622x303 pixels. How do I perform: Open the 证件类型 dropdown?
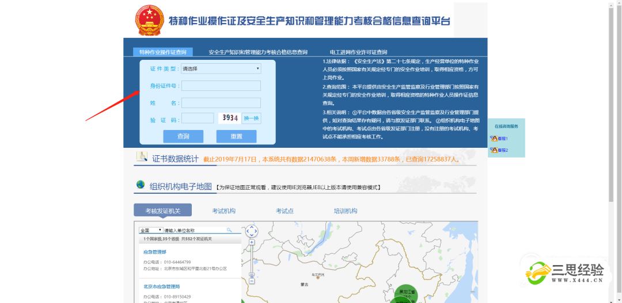[221, 68]
